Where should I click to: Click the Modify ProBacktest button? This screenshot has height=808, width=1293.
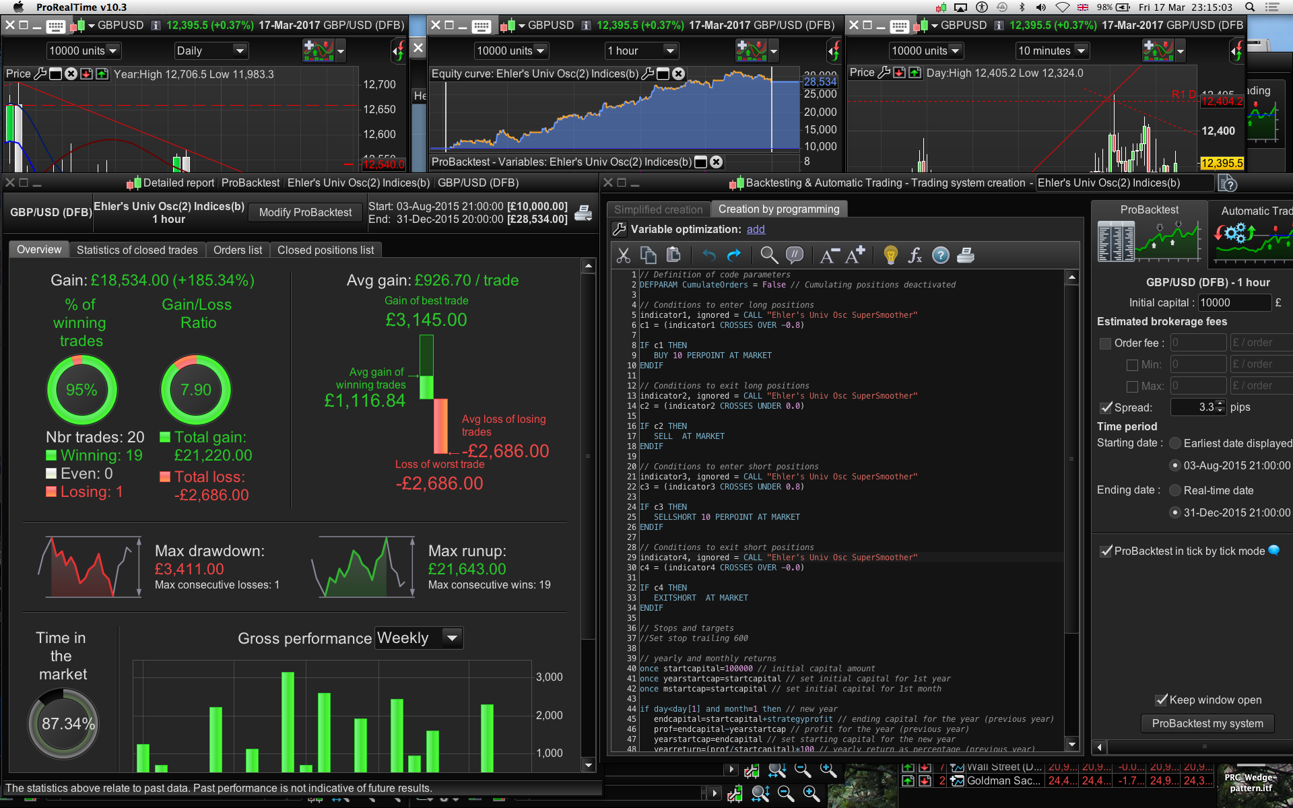tap(305, 213)
